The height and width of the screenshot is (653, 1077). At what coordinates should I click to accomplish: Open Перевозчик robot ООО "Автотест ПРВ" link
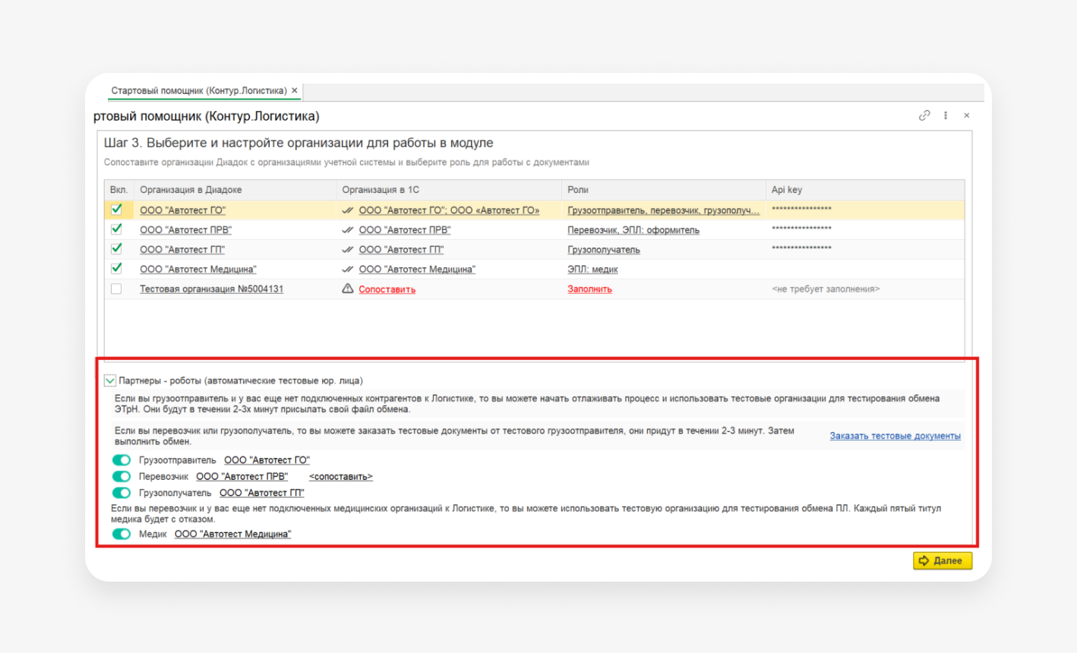pos(242,477)
